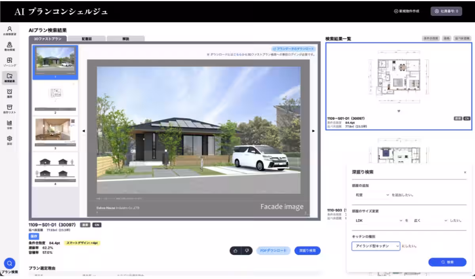Viewport: 475px width, 279px height.
Task: Open the 敷地情報 site info icon
Action: click(9, 45)
